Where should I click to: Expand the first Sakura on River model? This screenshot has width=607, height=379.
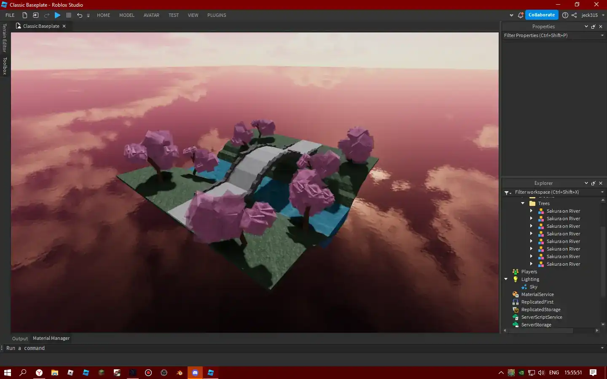tap(531, 211)
